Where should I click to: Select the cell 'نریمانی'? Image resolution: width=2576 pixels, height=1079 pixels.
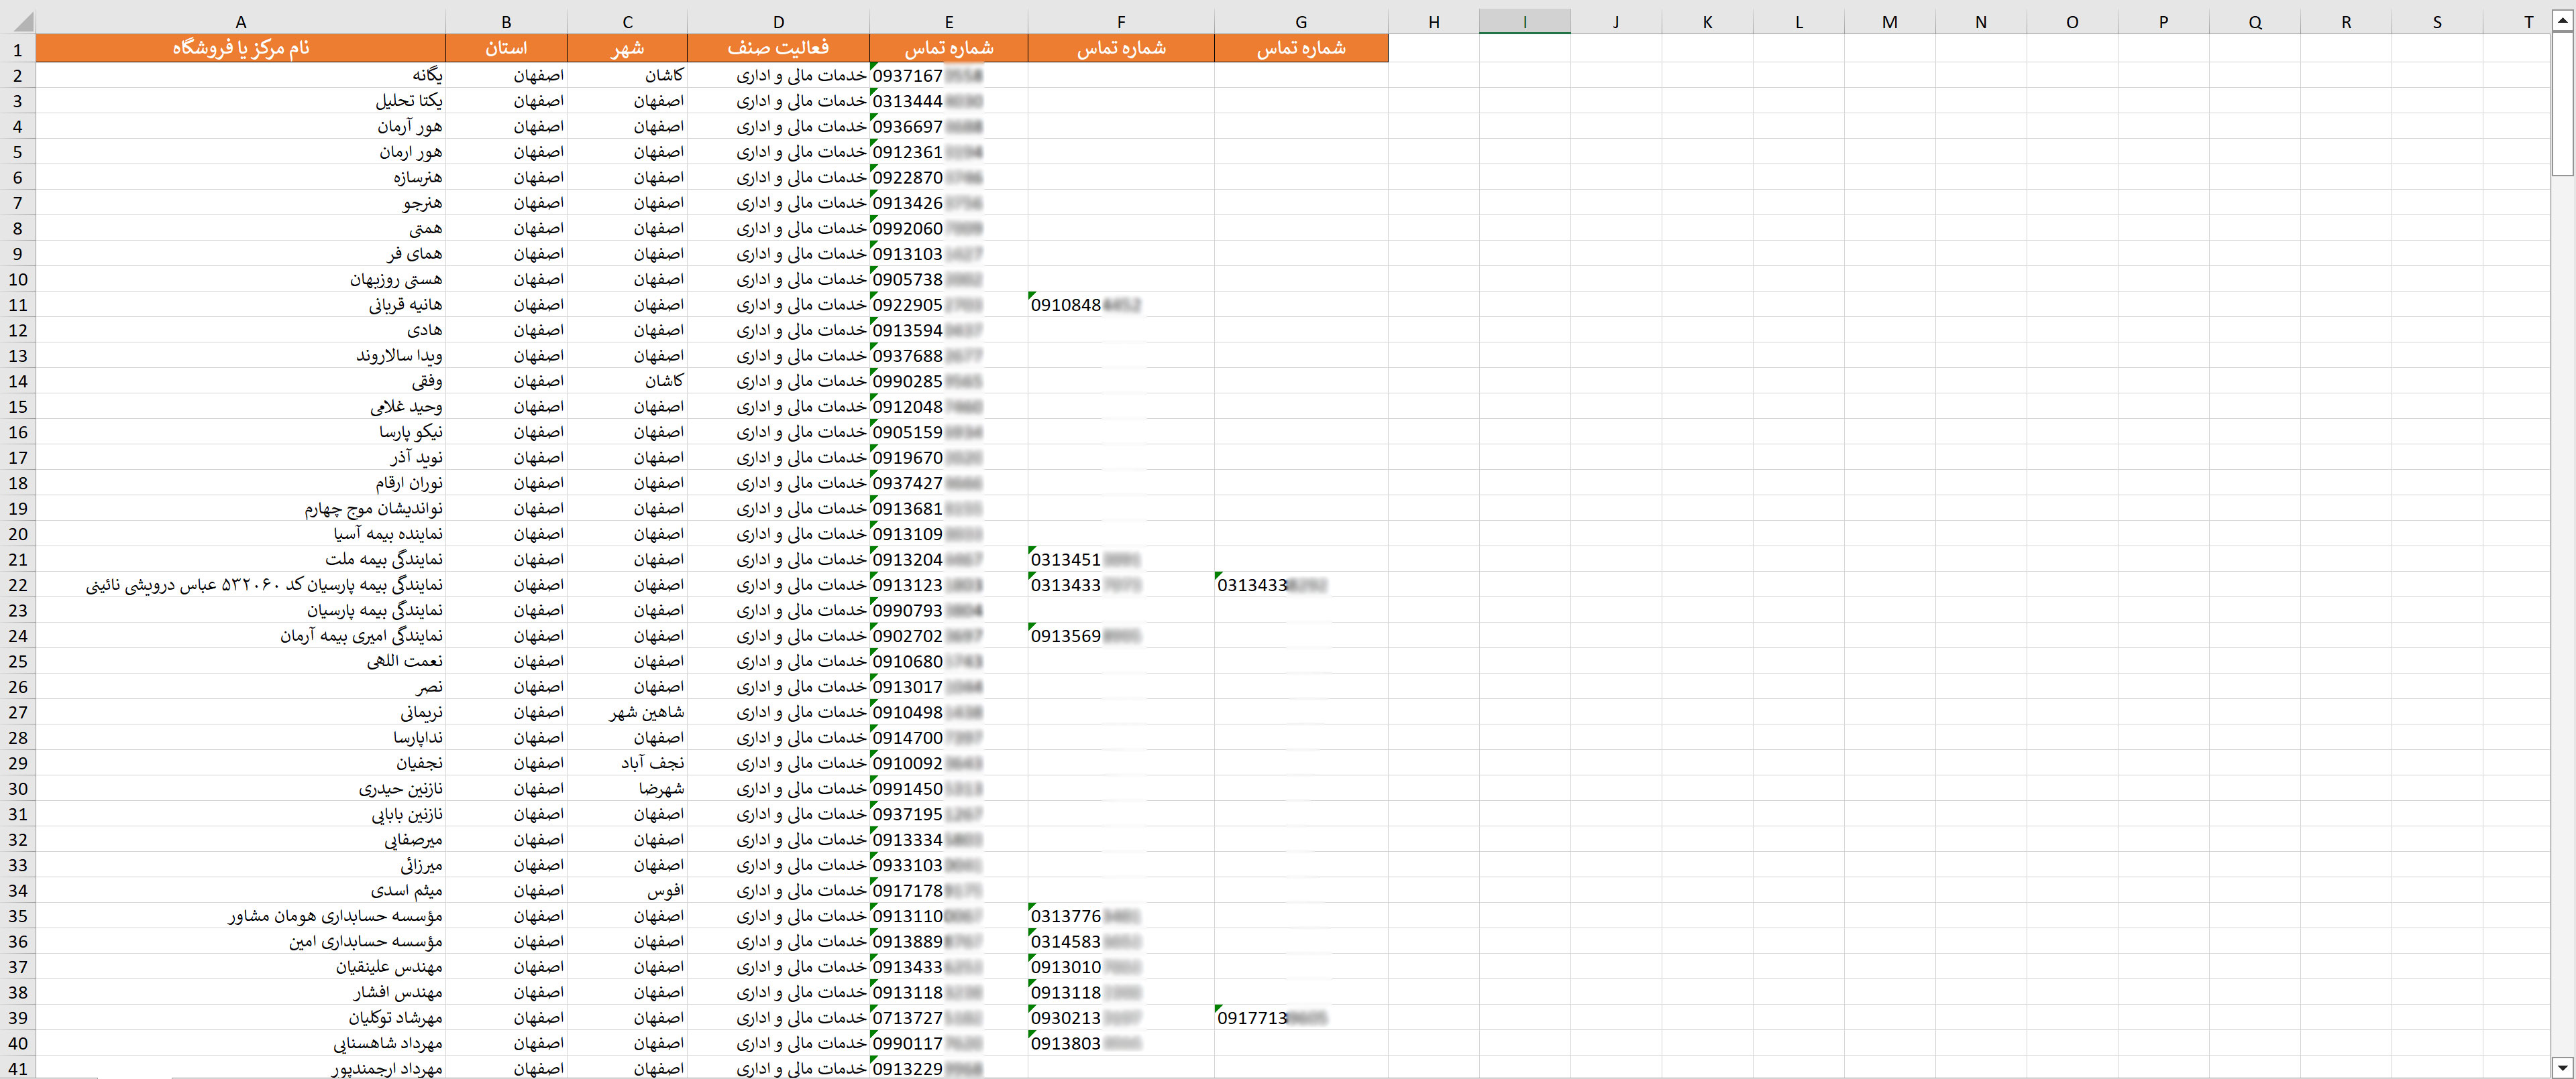(x=240, y=712)
